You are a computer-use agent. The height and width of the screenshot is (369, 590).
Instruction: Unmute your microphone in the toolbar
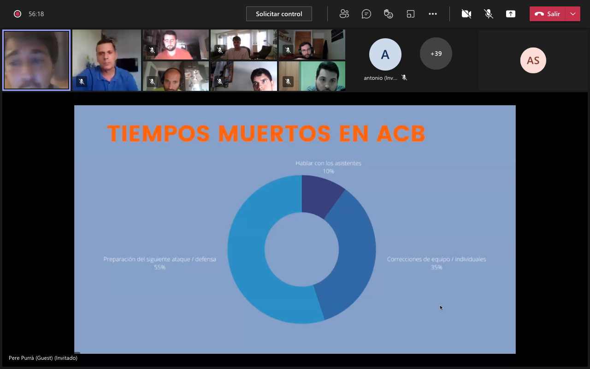coord(489,14)
